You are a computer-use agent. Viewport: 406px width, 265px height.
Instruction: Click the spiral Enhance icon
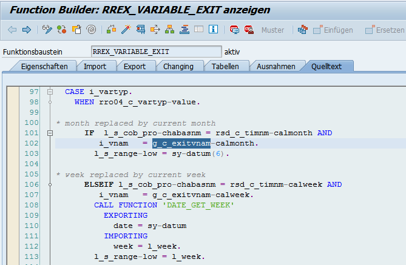92,30
